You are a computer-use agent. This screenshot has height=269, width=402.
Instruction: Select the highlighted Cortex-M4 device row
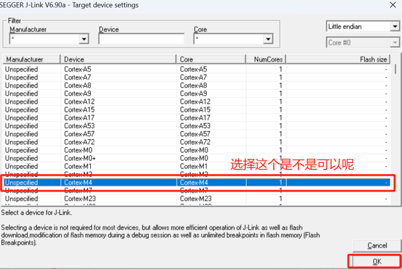pyautogui.click(x=197, y=182)
